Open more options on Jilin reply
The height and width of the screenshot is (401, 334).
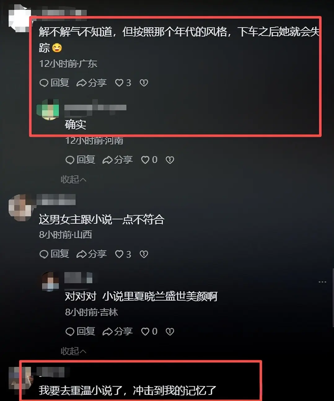tap(322, 282)
